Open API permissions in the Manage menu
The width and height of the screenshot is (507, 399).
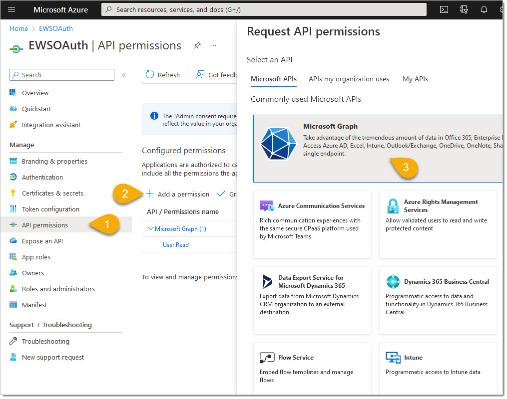pyautogui.click(x=66, y=225)
